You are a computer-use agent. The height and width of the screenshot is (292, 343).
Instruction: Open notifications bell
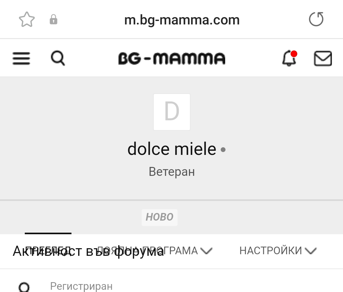[x=289, y=58]
